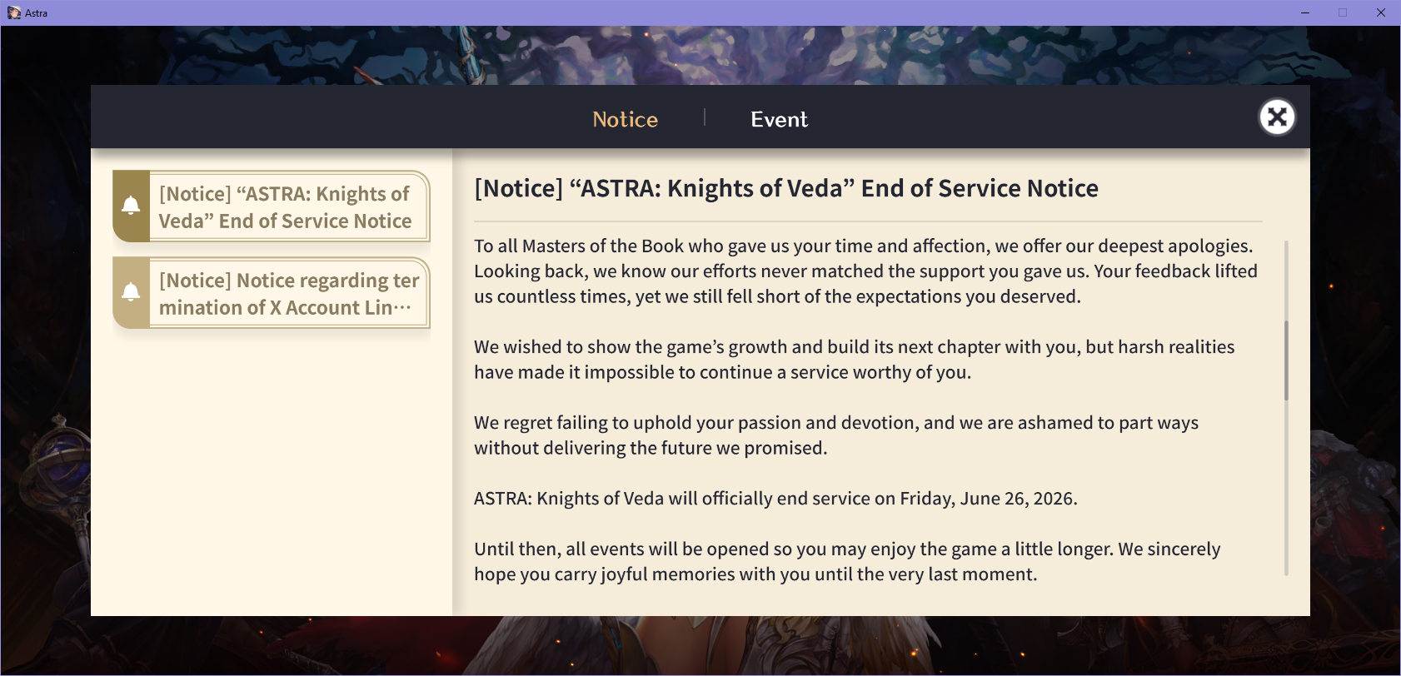Switch to the Event tab
The height and width of the screenshot is (676, 1401).
point(779,119)
